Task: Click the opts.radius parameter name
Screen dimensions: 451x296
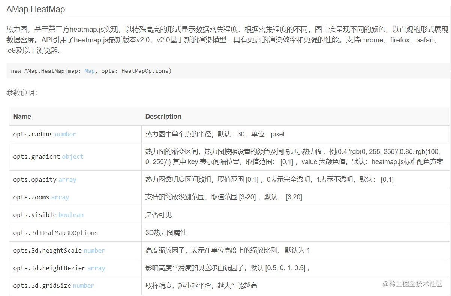Action: point(33,134)
